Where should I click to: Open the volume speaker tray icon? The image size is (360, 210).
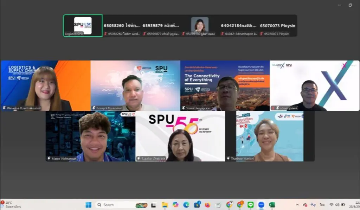(337, 205)
